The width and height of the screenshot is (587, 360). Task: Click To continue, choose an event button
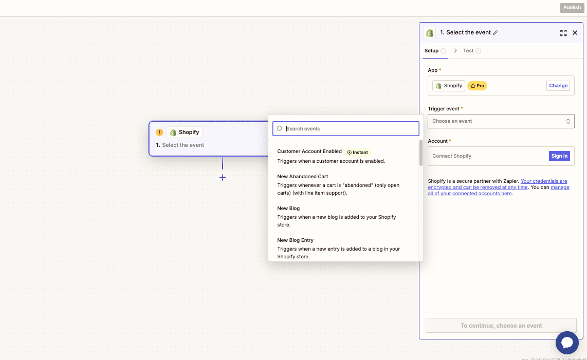click(501, 326)
